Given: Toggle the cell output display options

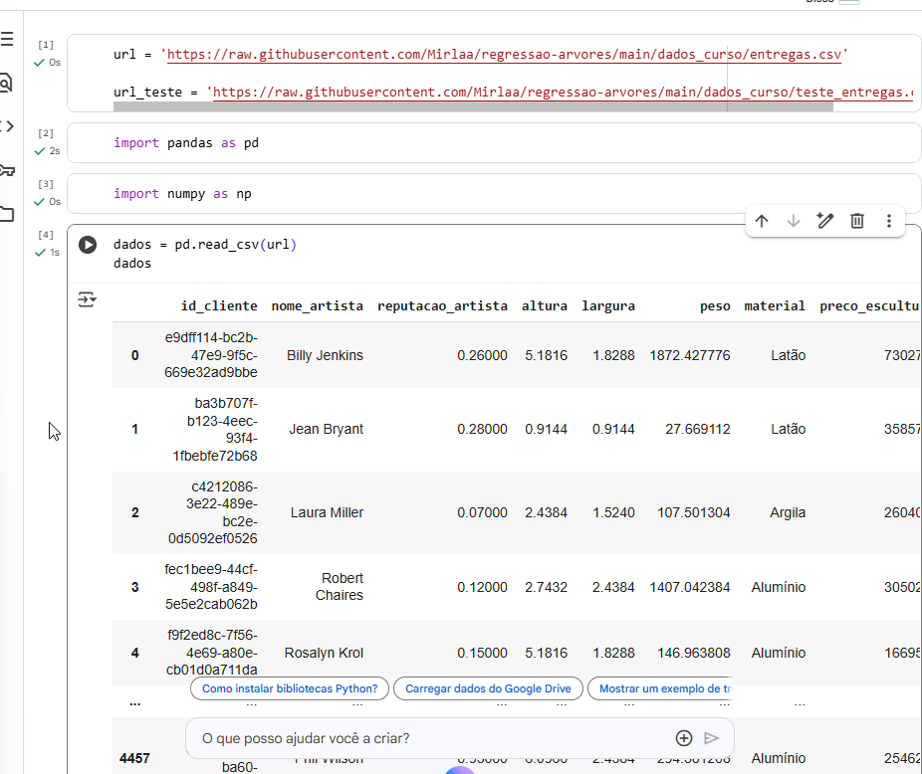Looking at the screenshot, I should click(x=88, y=298).
